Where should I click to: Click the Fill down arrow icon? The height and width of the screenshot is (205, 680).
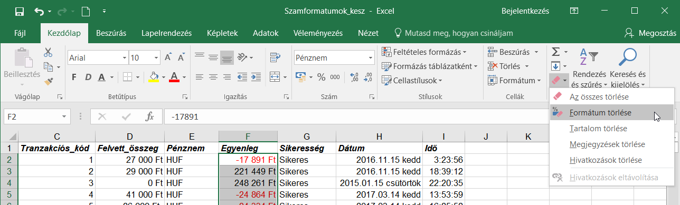555,66
